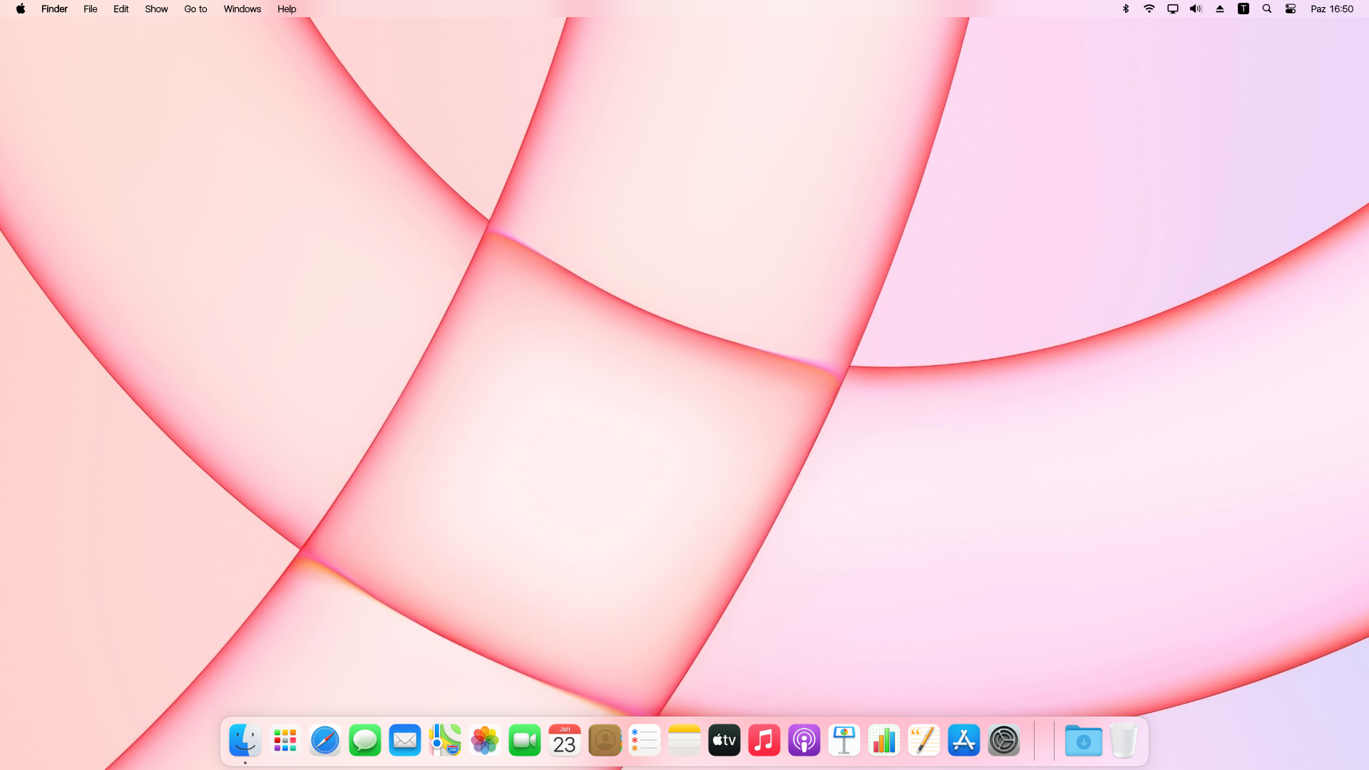1369x770 pixels.
Task: Open System Preferences gear icon
Action: pos(1004,741)
